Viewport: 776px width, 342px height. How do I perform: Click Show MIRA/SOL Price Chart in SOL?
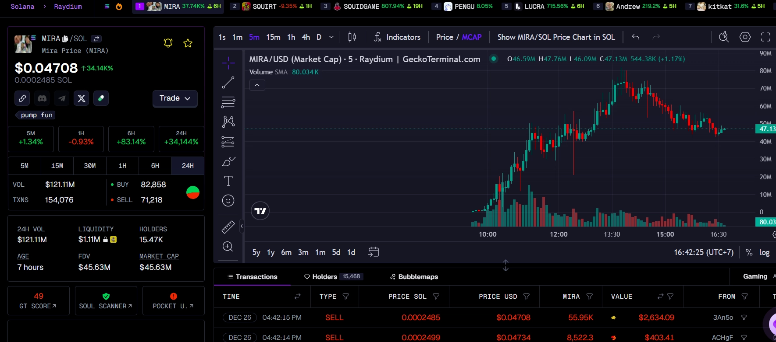[556, 37]
